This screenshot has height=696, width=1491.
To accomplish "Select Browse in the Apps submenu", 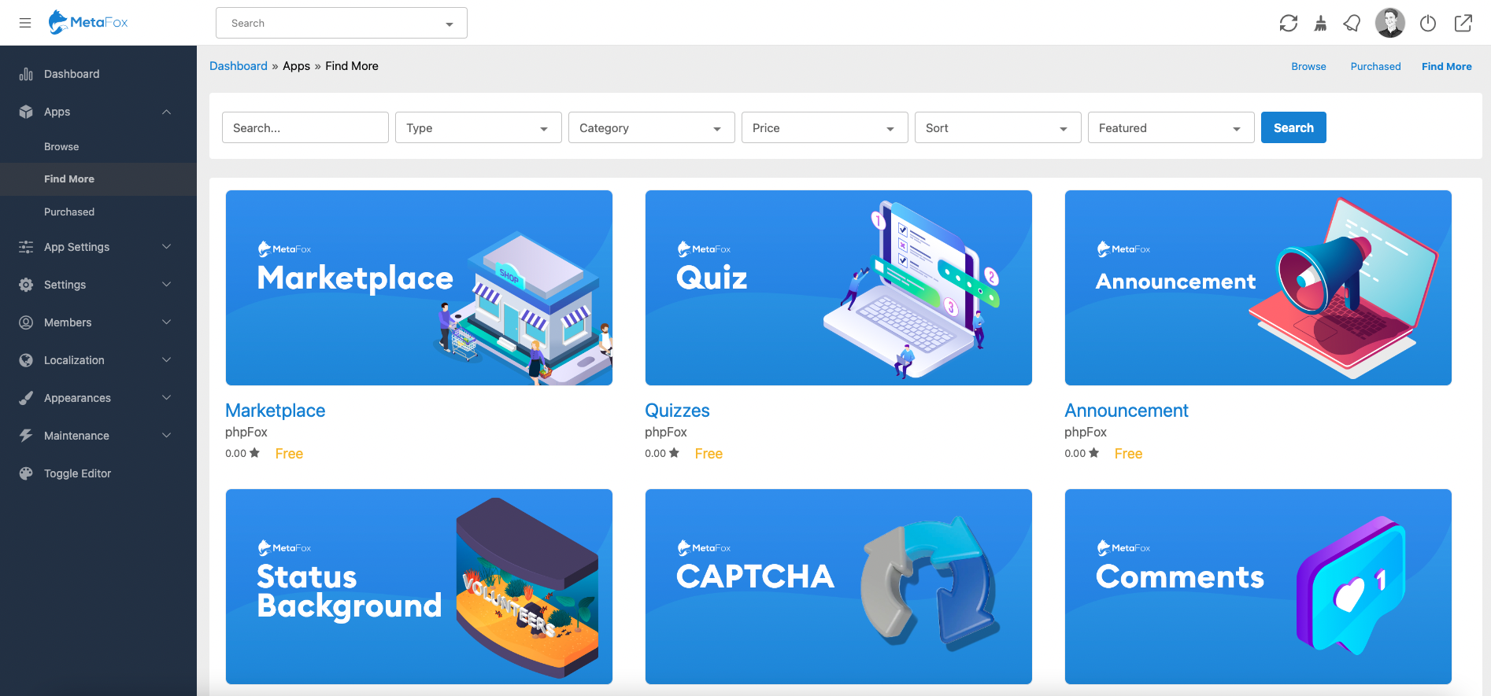I will click(98, 147).
